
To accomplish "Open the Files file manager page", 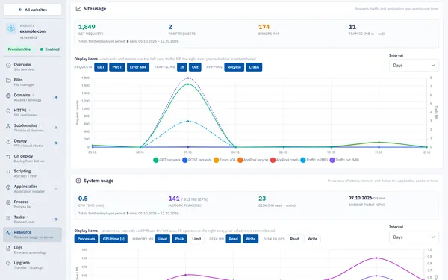I will 32,82.
